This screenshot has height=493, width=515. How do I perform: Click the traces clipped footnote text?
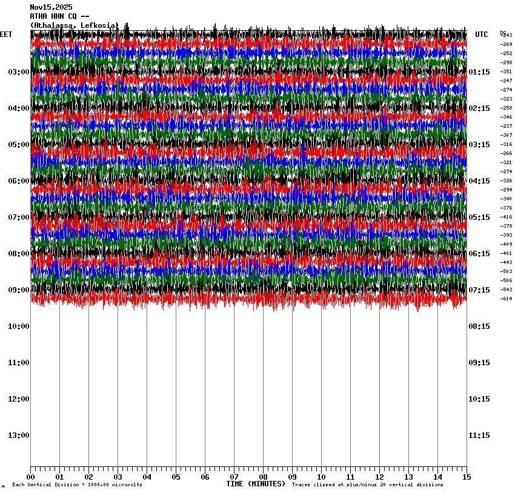[368, 485]
